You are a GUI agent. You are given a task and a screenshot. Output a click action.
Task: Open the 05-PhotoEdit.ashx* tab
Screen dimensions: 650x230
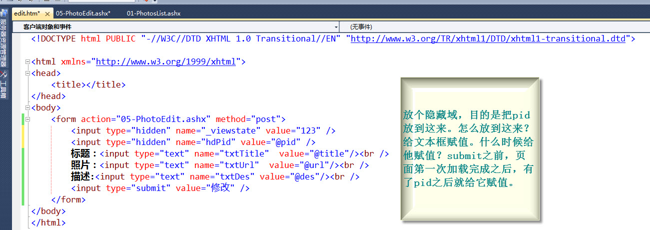point(83,13)
